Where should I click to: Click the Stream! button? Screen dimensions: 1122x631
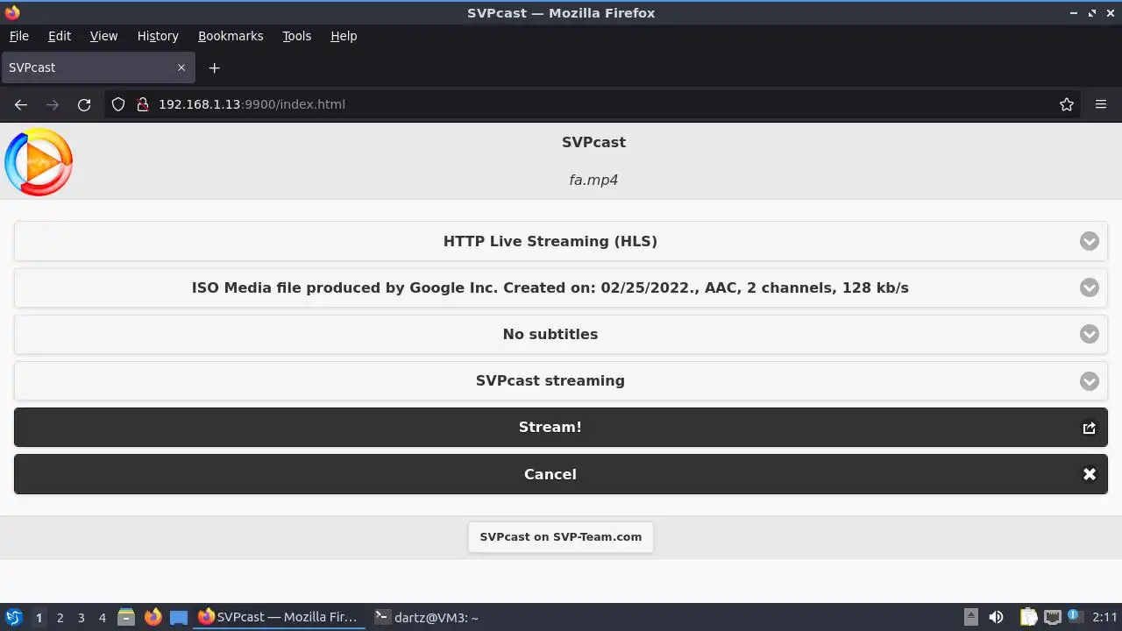[x=561, y=428]
